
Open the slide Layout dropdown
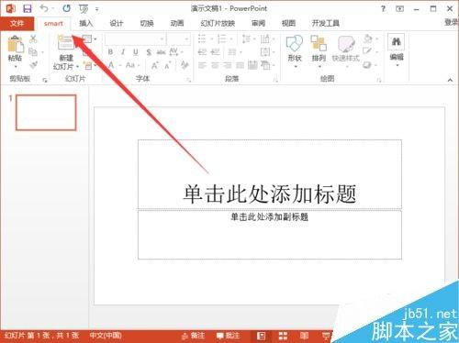tap(89, 39)
